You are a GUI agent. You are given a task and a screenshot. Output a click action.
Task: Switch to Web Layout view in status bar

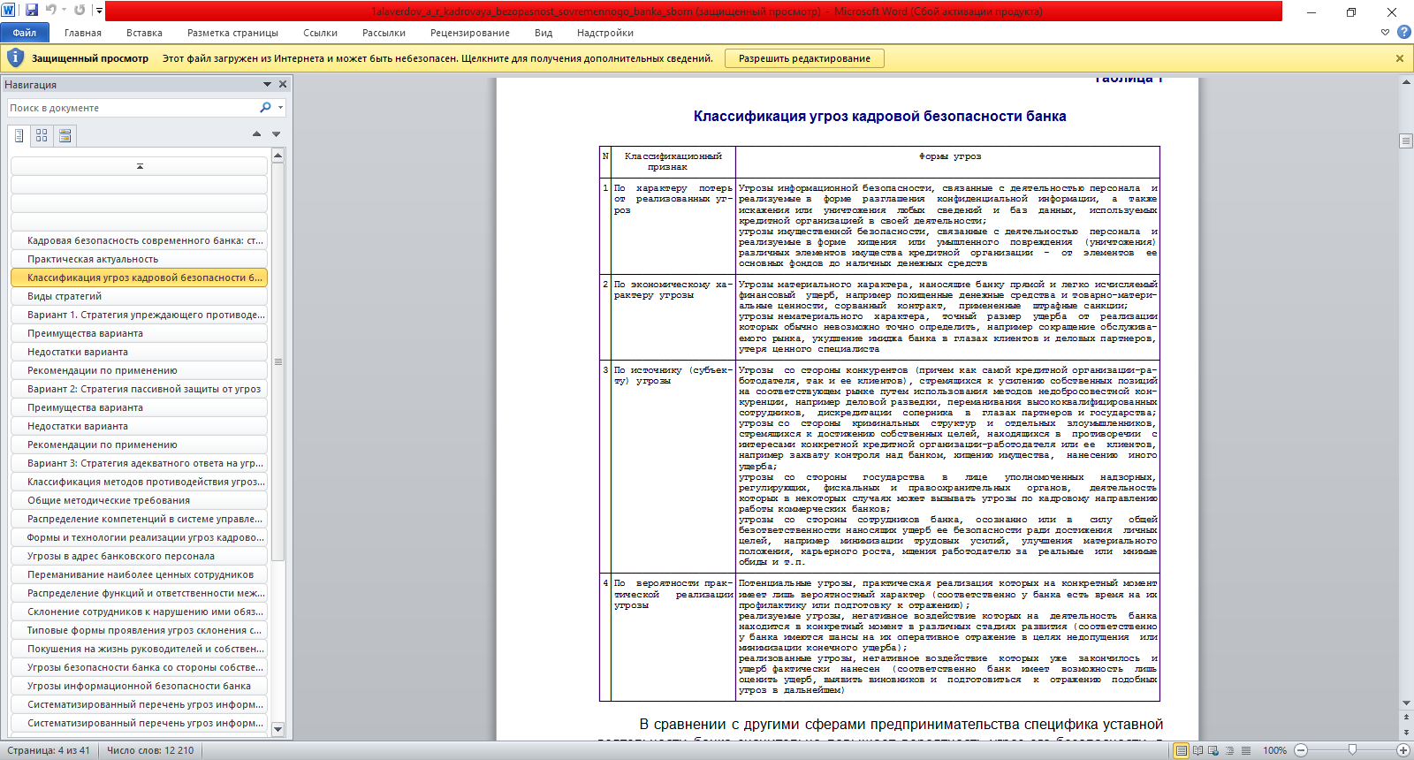click(1213, 750)
